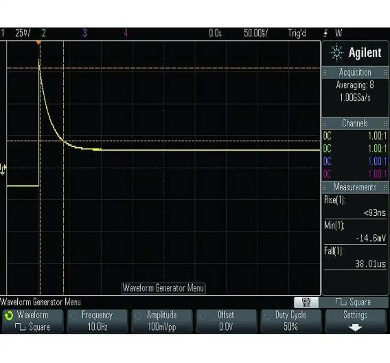Click the GEN OUT indicator badge
390x363 pixels.
(306, 302)
